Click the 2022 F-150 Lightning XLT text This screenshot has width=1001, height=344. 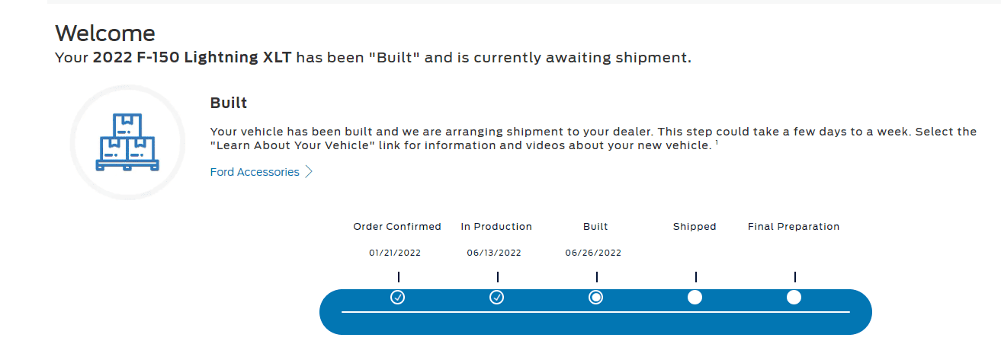click(192, 57)
